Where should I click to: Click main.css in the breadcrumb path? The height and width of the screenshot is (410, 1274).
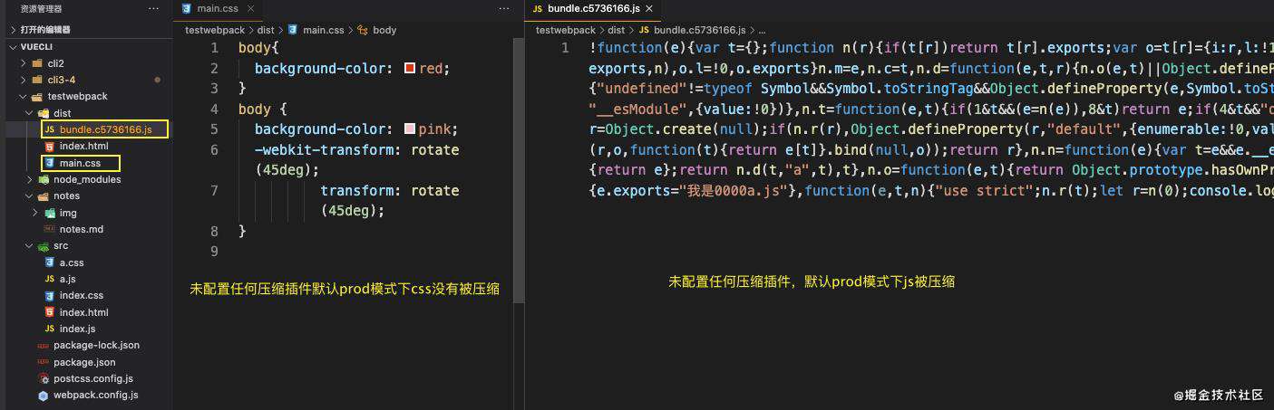click(324, 30)
